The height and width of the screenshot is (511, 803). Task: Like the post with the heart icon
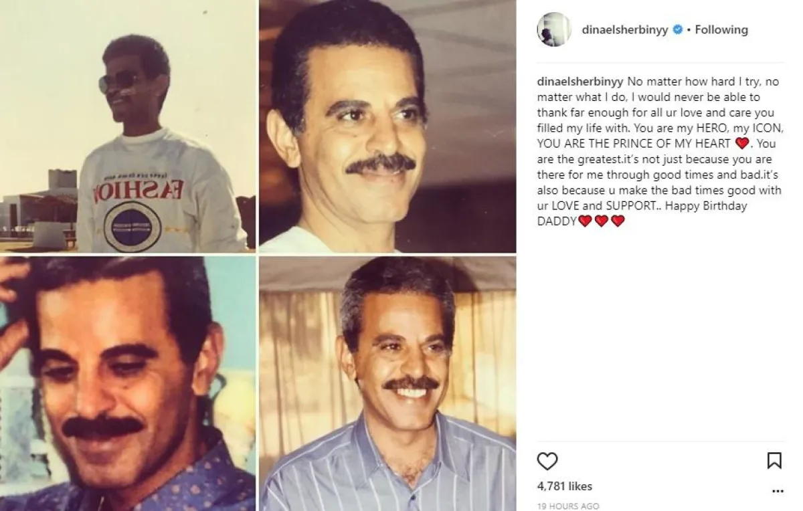[x=547, y=461]
